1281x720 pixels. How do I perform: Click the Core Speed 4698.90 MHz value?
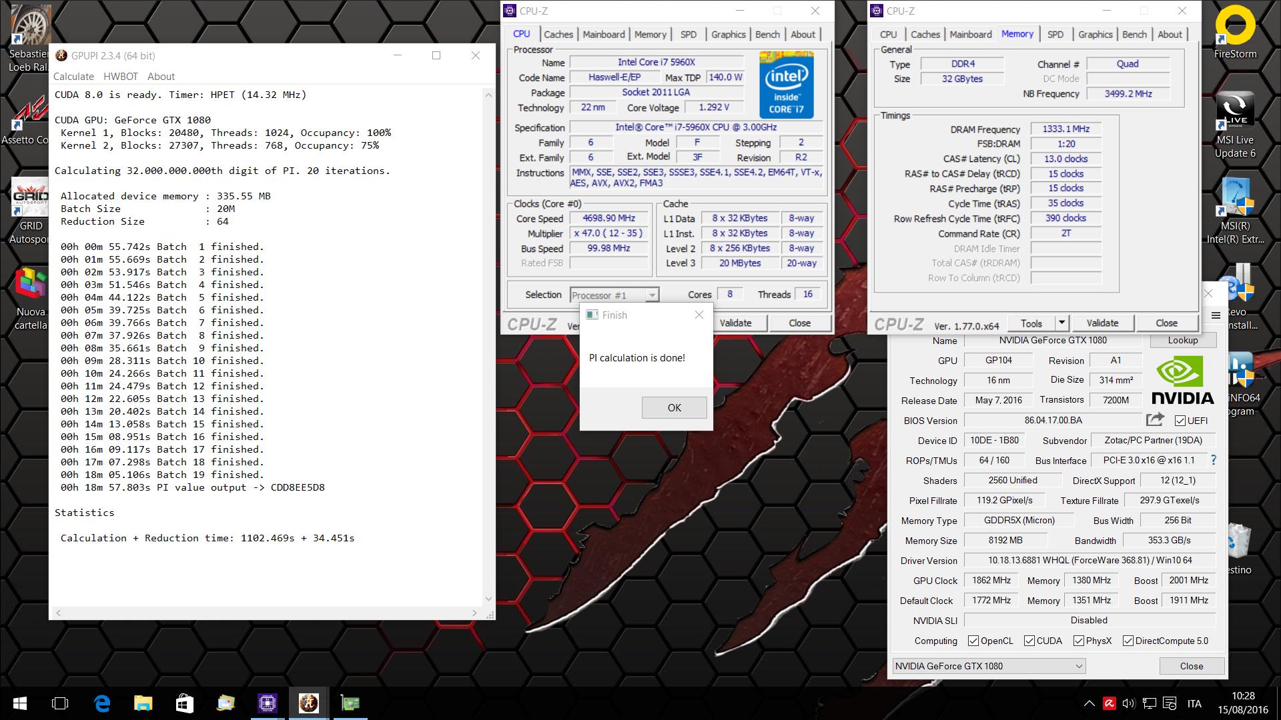[608, 218]
